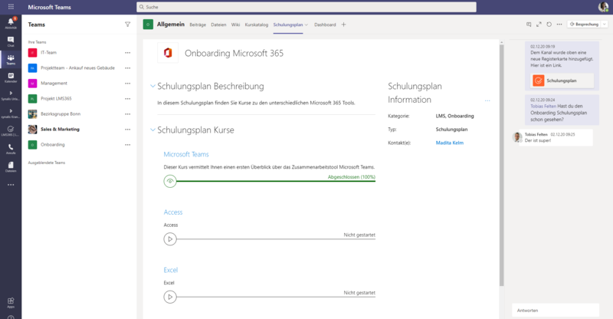Screen dimensions: 613x319
Task: Show more apps via rail ellipsis
Action: [x=11, y=184]
